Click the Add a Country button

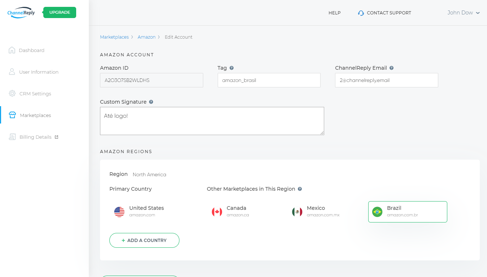(144, 240)
